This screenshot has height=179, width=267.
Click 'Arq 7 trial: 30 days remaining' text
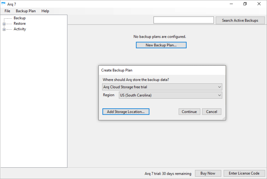coord(168,174)
